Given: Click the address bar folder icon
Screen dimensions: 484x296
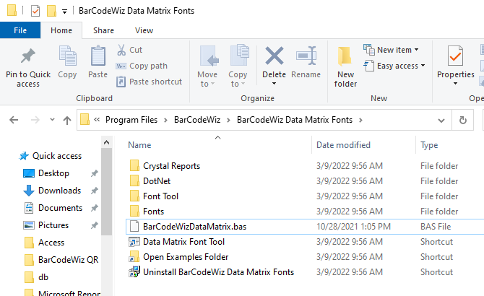Looking at the screenshot, I should coord(85,119).
